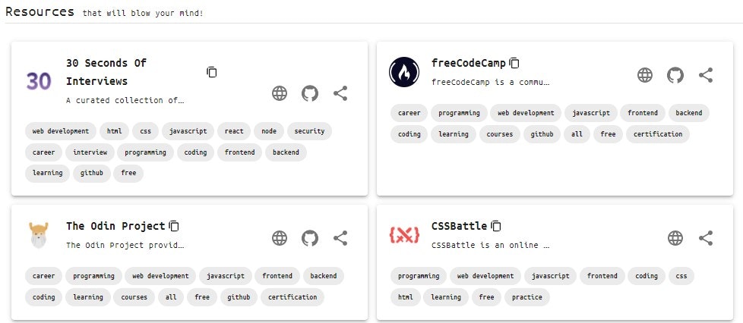Click the 30 Seconds Of Interviews logo

[x=39, y=81]
